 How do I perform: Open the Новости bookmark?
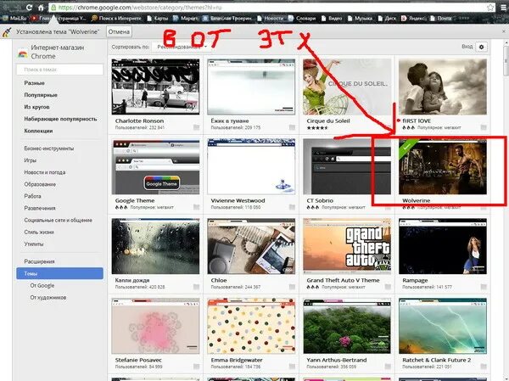pos(271,19)
